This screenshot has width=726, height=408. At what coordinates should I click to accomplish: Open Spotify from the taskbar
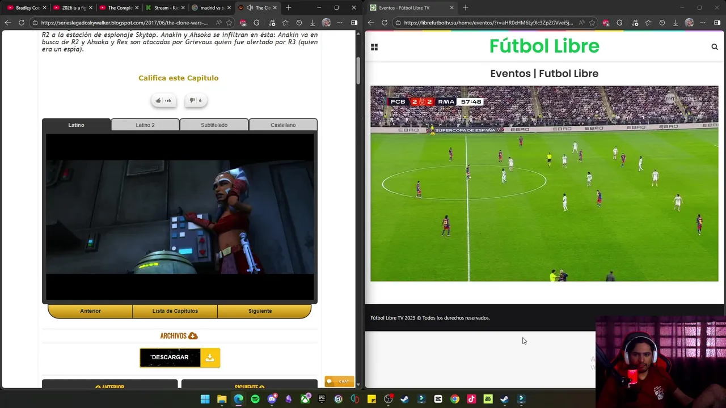(255, 399)
